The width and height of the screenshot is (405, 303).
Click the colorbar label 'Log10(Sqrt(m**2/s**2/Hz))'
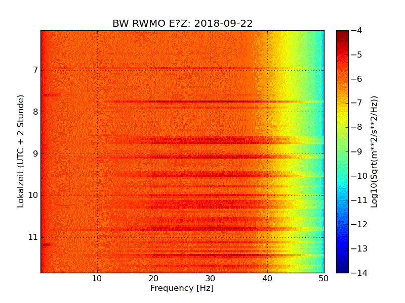tap(374, 152)
